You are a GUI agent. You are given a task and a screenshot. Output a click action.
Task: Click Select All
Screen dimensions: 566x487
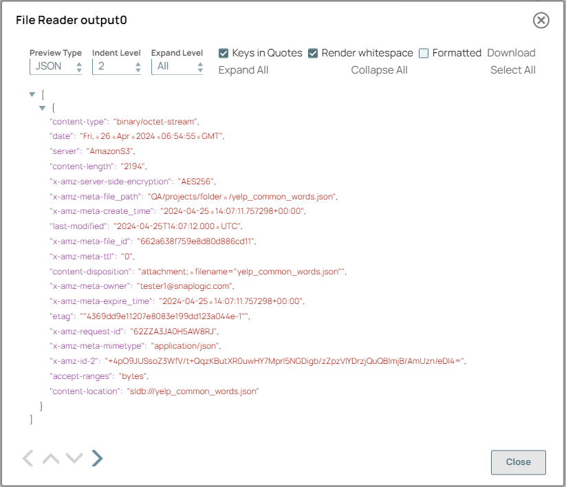[x=512, y=69]
